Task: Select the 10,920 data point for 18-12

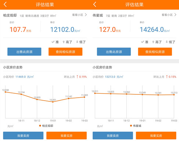Action: click(37, 100)
